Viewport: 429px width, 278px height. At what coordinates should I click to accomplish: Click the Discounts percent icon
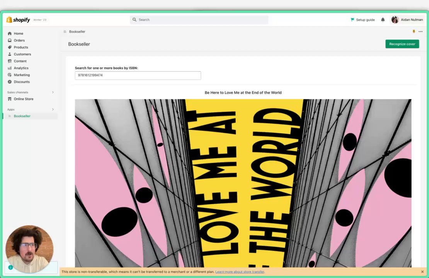10,82
